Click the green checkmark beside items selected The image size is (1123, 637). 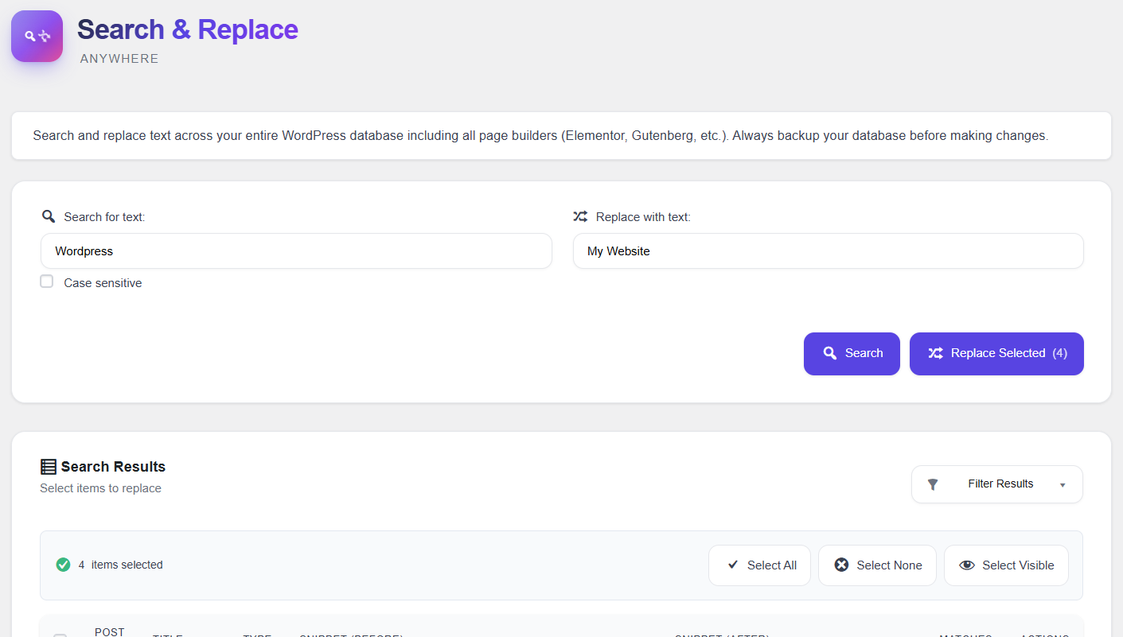tap(64, 565)
